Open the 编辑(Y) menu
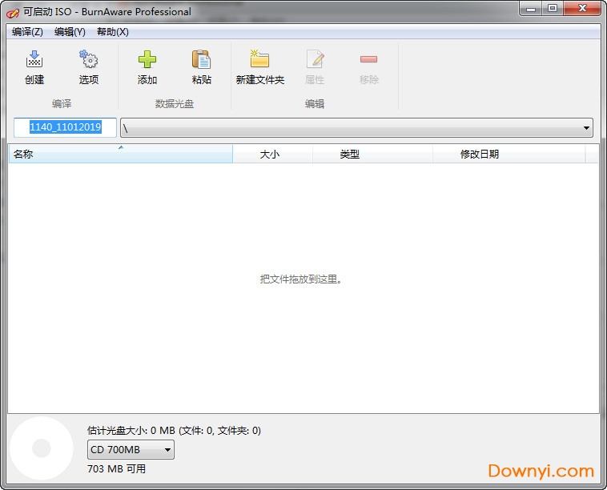 [x=70, y=32]
